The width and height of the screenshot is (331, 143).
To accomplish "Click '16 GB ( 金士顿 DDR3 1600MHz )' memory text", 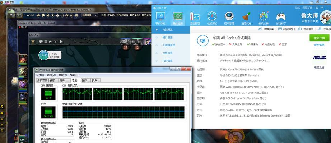I will [x=239, y=81].
